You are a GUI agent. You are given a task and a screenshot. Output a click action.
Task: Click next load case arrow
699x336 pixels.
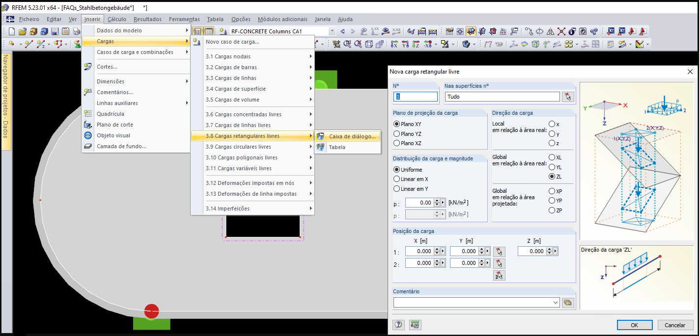(x=353, y=31)
